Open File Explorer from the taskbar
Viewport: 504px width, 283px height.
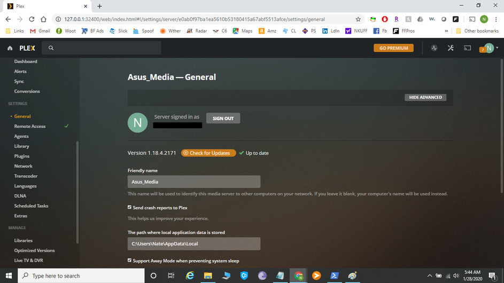point(208,276)
